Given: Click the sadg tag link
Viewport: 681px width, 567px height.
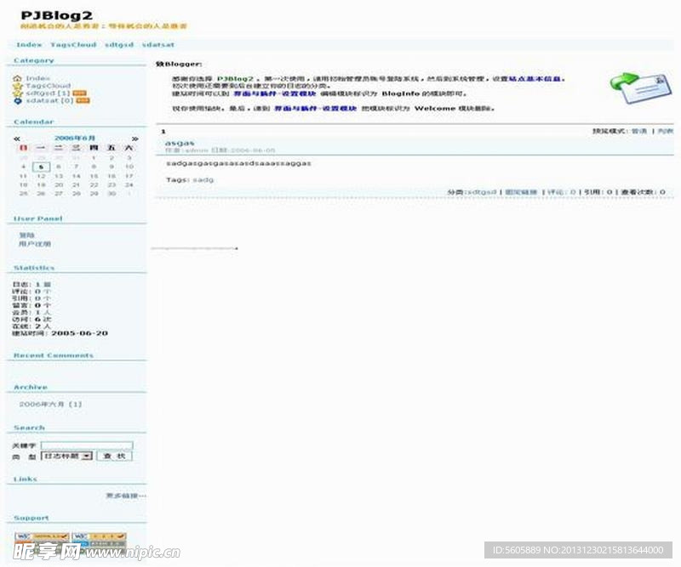Looking at the screenshot, I should (203, 179).
